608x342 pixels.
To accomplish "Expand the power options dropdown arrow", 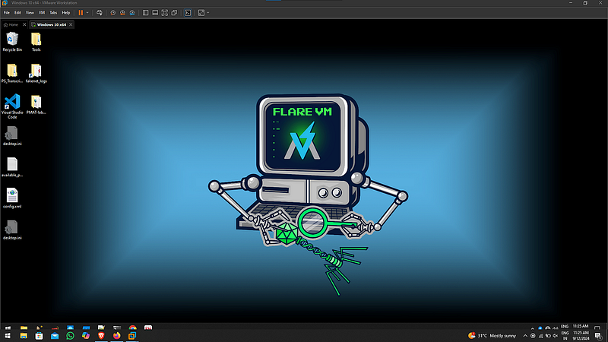I will point(87,13).
